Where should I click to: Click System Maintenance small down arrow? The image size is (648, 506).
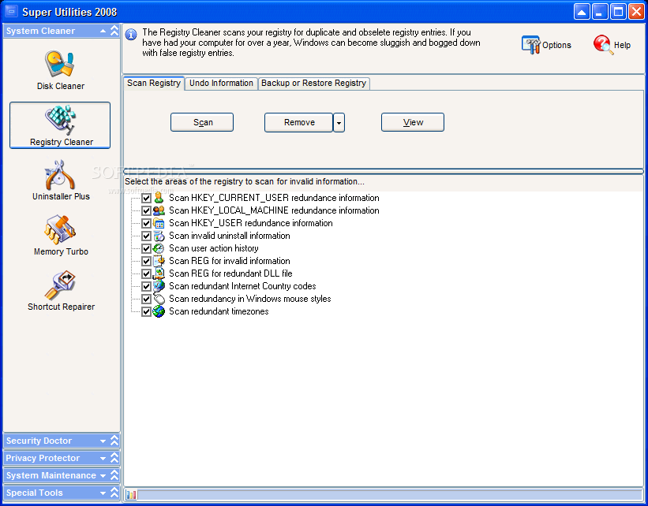pyautogui.click(x=103, y=476)
